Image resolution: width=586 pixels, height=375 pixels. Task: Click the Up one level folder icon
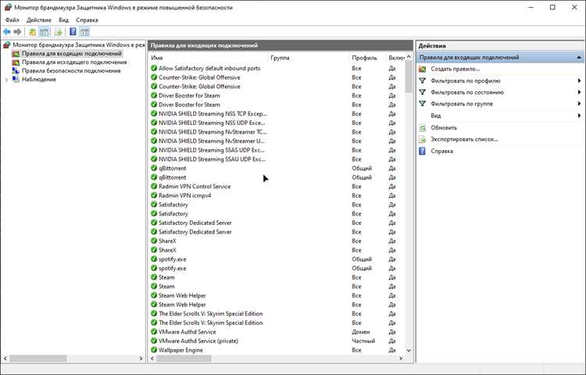33,32
